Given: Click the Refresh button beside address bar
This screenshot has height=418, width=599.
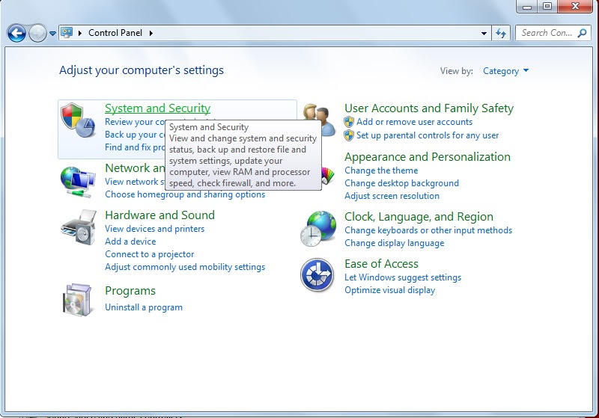Looking at the screenshot, I should pos(501,33).
